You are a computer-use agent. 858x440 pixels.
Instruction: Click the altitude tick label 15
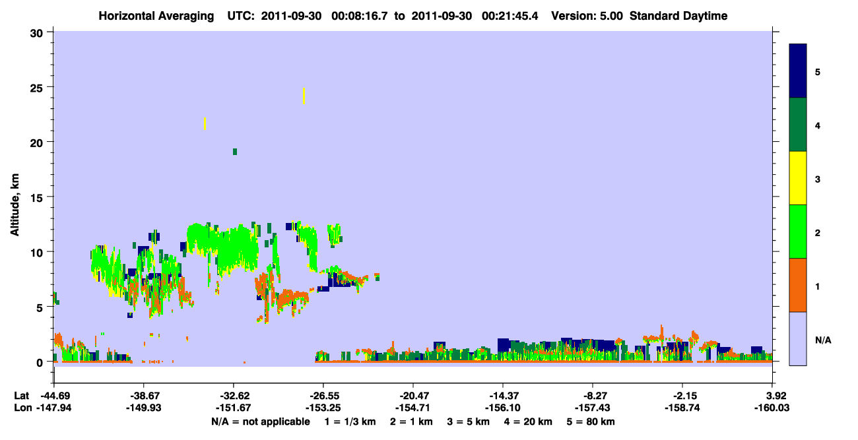pos(38,197)
